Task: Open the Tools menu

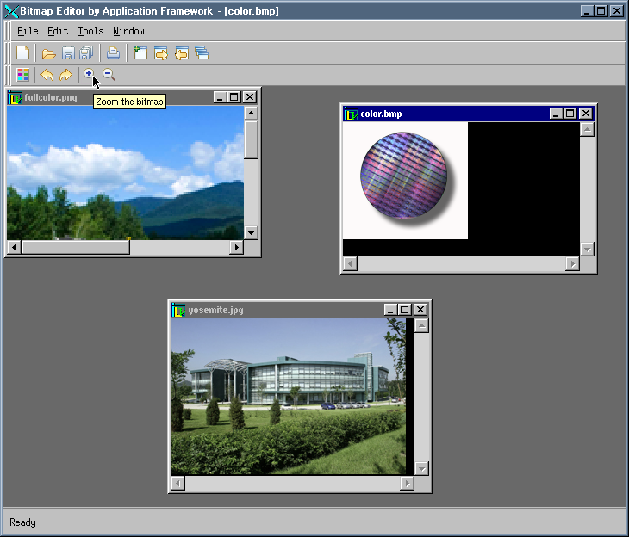Action: pos(90,31)
